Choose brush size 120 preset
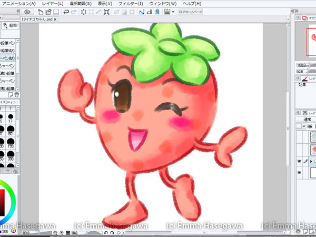 [x=11, y=143]
